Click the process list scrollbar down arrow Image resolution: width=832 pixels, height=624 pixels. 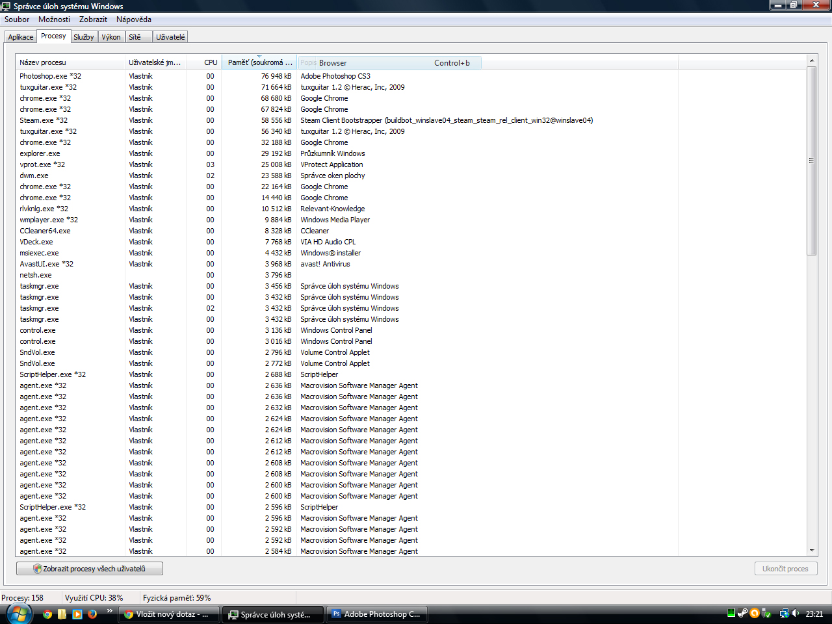(x=811, y=551)
